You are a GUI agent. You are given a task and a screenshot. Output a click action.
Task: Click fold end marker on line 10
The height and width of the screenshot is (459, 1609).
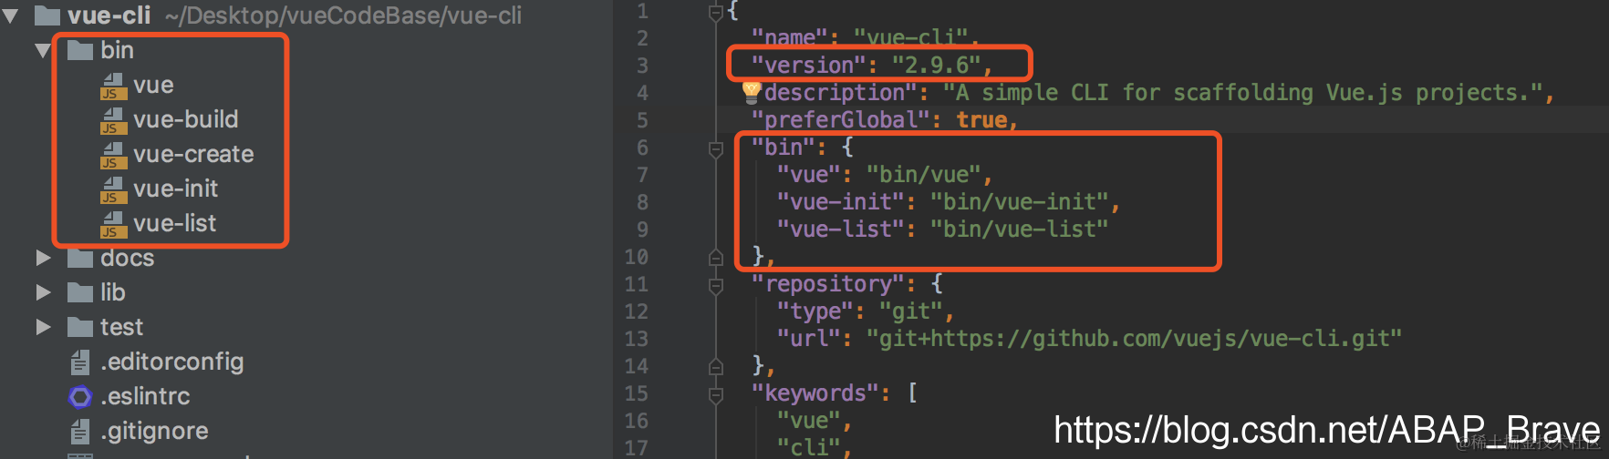coord(716,258)
